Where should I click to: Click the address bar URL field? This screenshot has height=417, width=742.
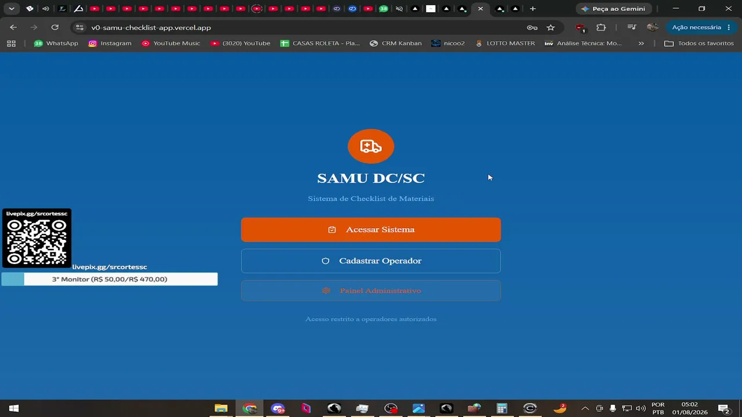tap(301, 27)
